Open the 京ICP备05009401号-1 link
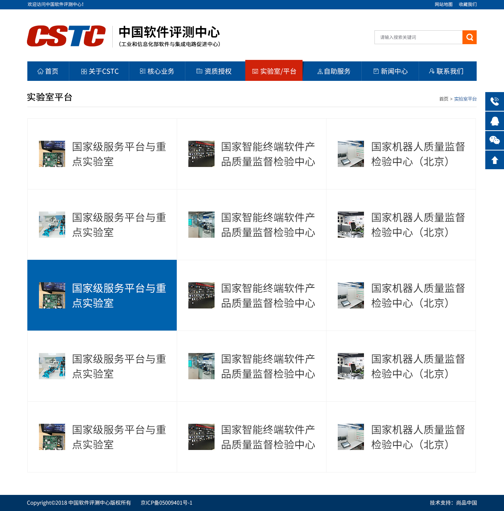Screen dimensions: 504x511 click(166, 503)
